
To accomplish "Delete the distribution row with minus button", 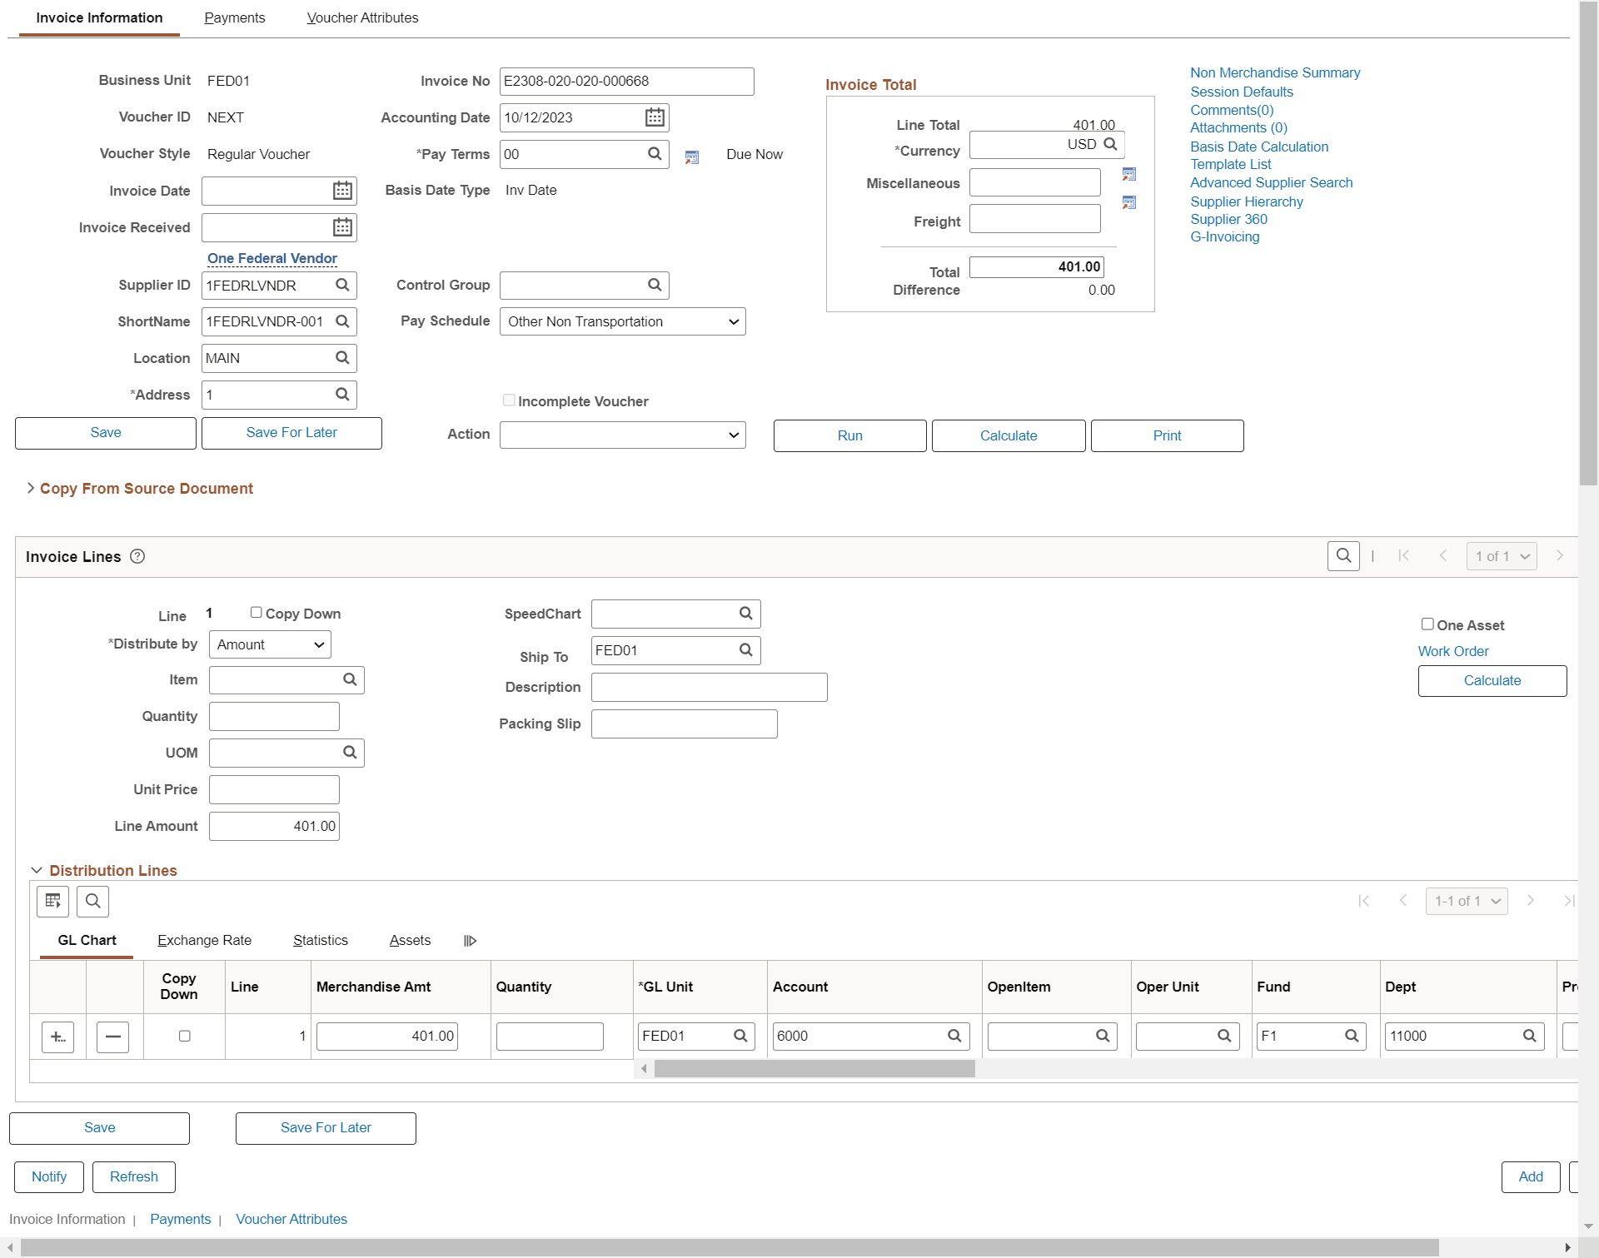I will [x=112, y=1037].
